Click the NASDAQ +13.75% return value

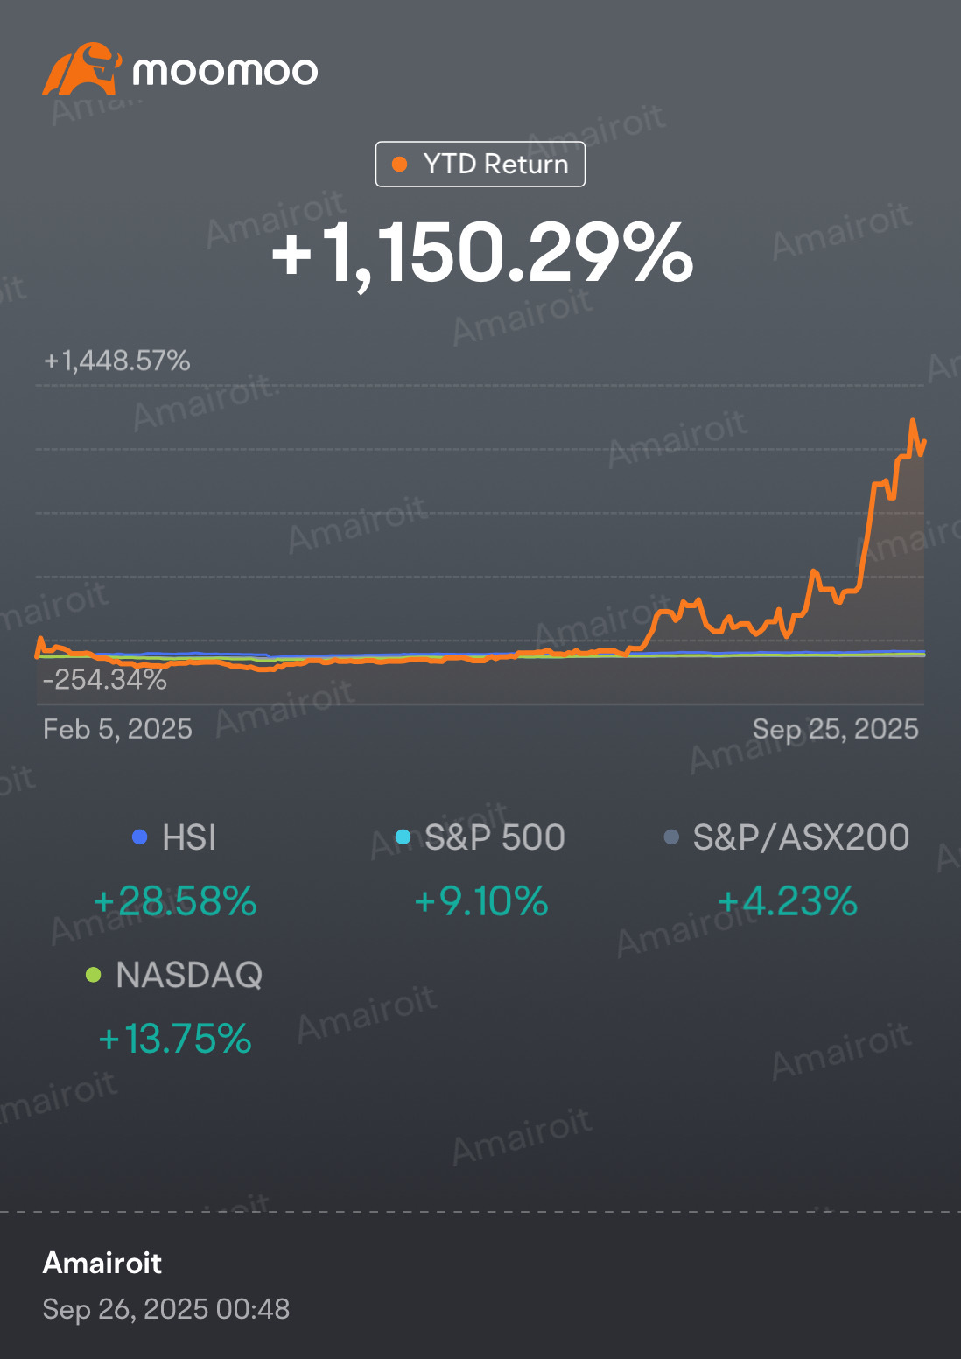(x=175, y=1039)
